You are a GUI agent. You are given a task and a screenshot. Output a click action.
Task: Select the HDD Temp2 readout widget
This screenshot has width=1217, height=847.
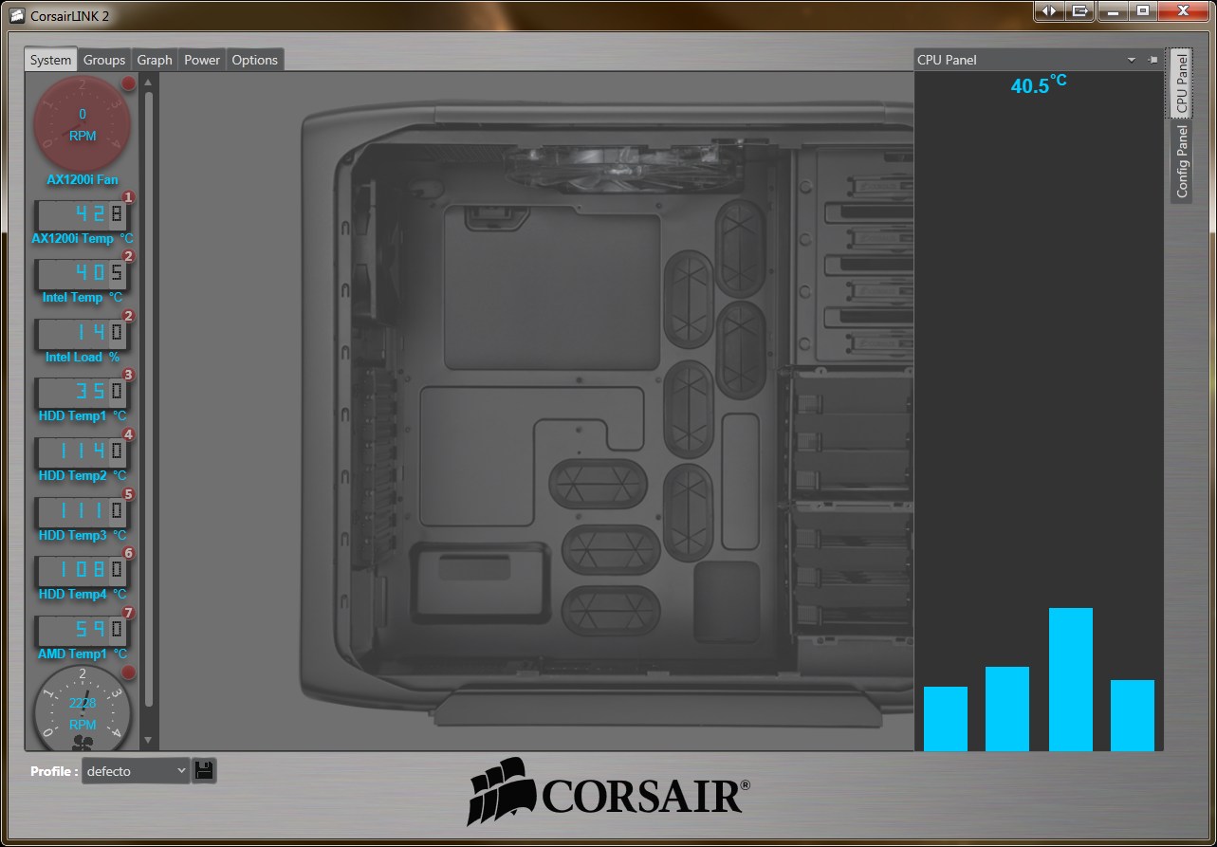(x=82, y=452)
